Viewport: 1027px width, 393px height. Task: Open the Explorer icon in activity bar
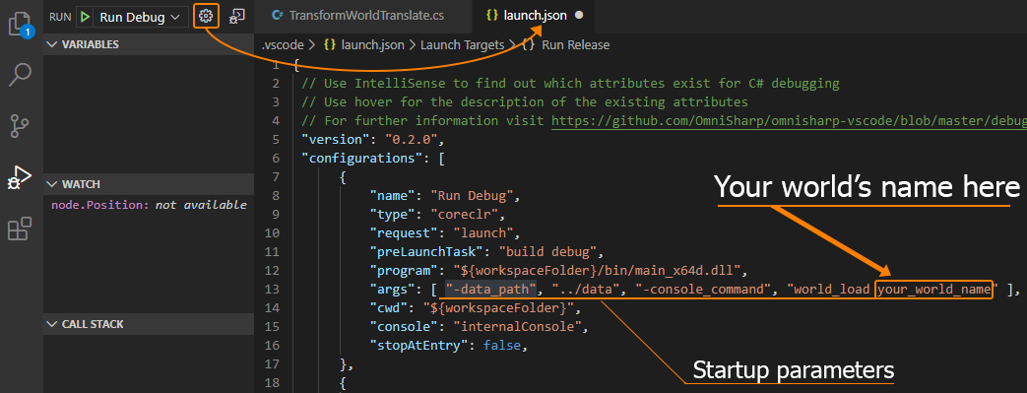(x=20, y=24)
